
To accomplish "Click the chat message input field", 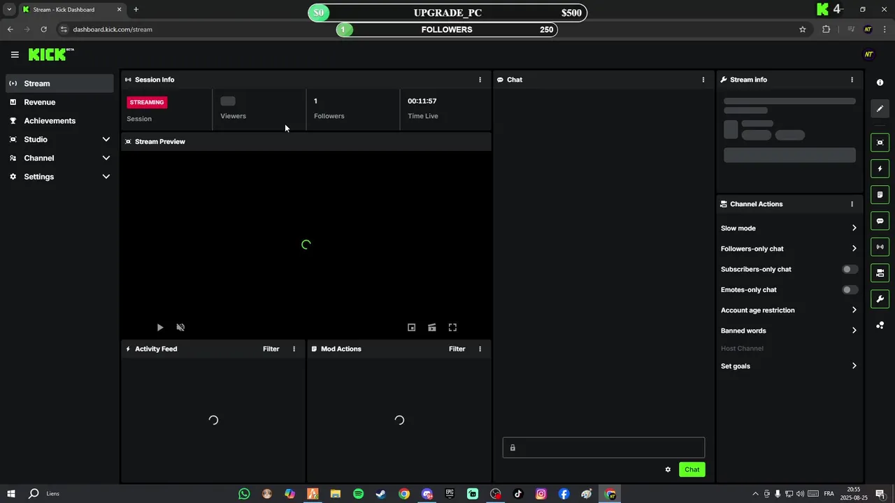I will (603, 448).
